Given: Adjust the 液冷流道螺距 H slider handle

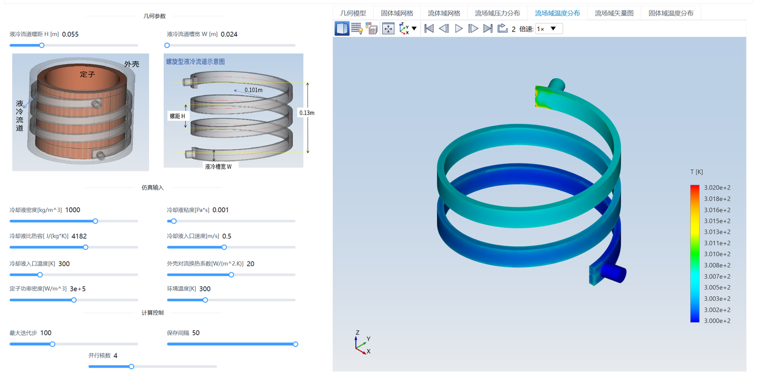Looking at the screenshot, I should (42, 45).
